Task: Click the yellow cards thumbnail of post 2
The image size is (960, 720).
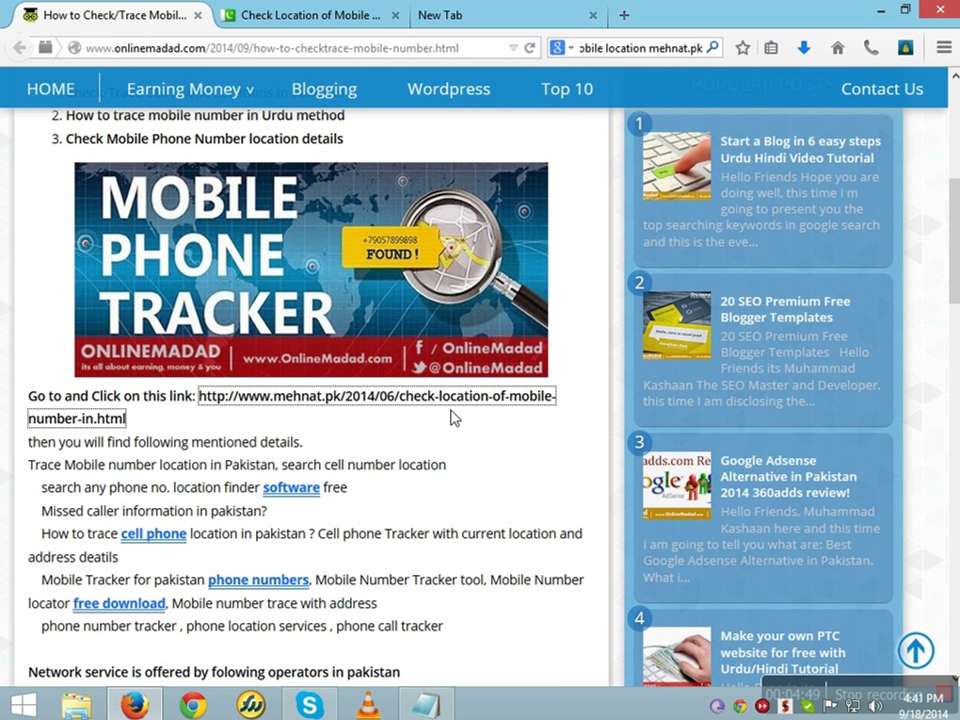Action: (677, 325)
